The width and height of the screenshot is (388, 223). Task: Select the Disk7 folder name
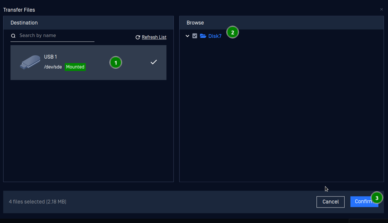215,36
